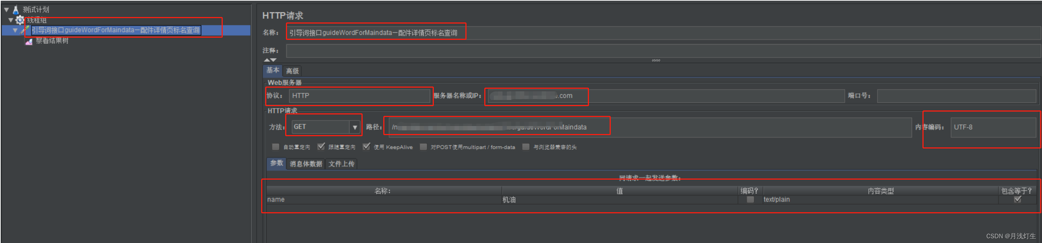Screen dimensions: 1042x243
Task: Click the 注释 comment field
Action: tap(663, 51)
